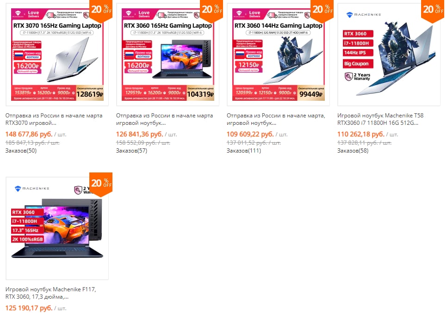447x313 pixels.
Task: Click 20% OFF badge on Machenike F117 item
Action: [x=101, y=184]
